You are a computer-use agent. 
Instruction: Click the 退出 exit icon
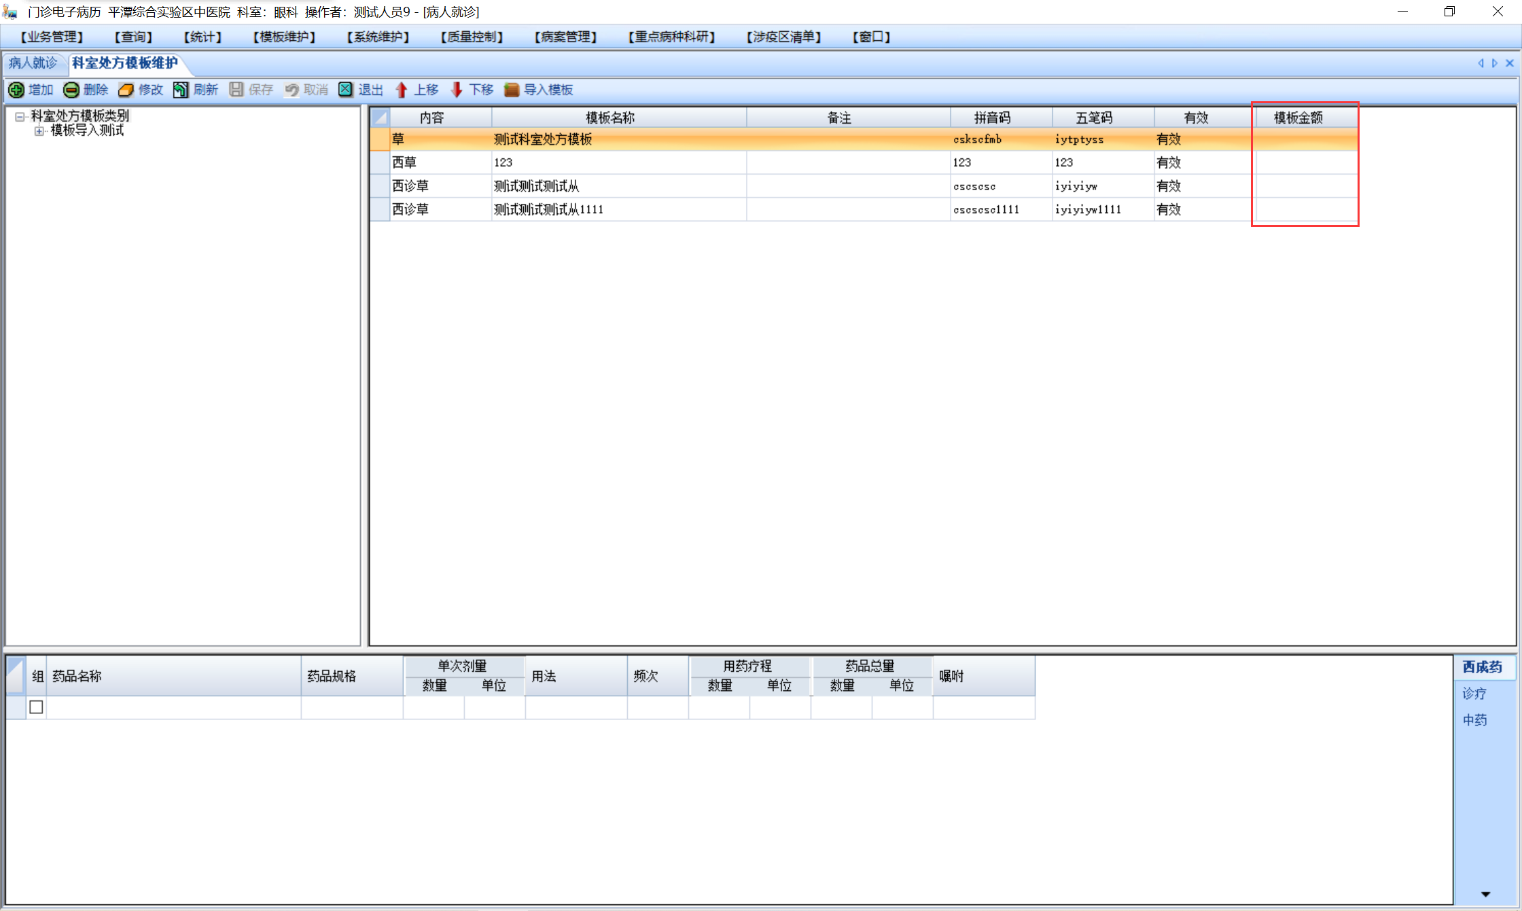tap(346, 90)
